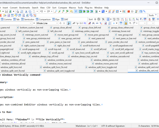
Task: Click the Copy icon
Action: tap(30, 12)
